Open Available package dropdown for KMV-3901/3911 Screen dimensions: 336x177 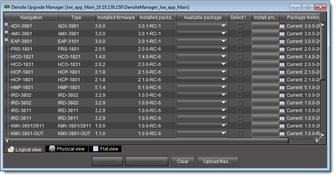[x=202, y=126]
